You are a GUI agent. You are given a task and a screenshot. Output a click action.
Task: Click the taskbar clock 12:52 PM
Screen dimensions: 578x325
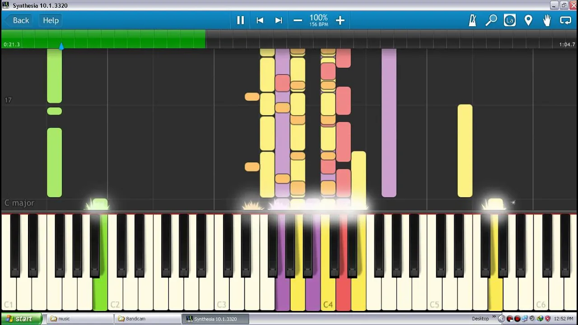coord(564,319)
